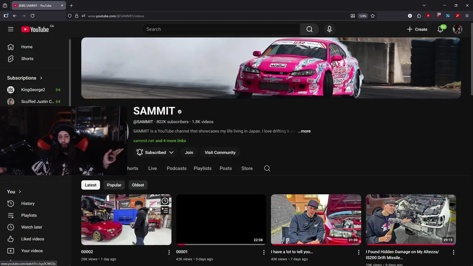The height and width of the screenshot is (266, 473).
Task: Open the notifications bell
Action: coord(440,29)
